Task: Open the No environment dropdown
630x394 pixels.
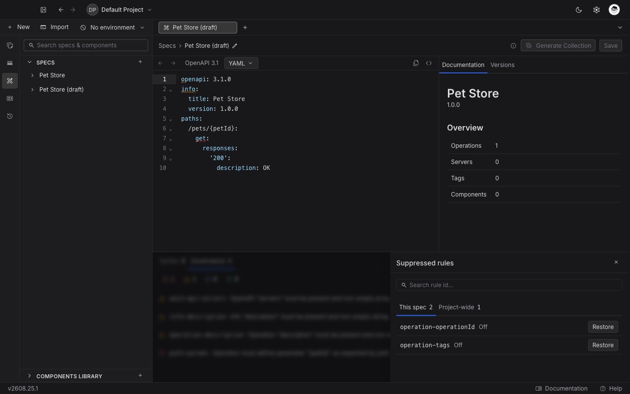Action: pyautogui.click(x=113, y=28)
